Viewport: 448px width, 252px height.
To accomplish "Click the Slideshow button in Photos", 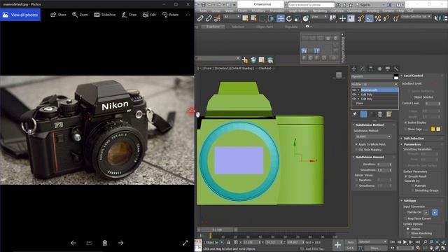I will pyautogui.click(x=105, y=15).
